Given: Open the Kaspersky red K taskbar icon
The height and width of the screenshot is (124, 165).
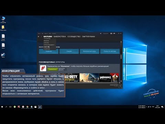Looking at the screenshot, I should click(19, 107).
